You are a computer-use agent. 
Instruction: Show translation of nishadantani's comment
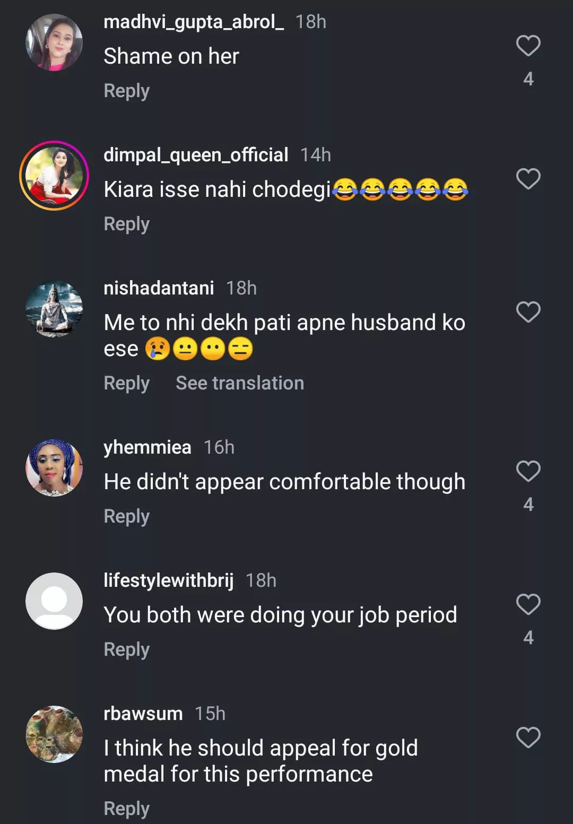[240, 383]
